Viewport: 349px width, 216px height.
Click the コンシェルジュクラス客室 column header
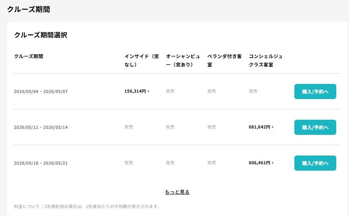click(266, 60)
